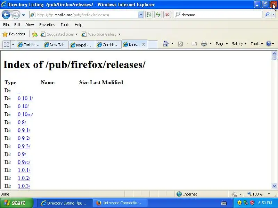Viewport: 278px width, 208px height.
Task: Click the Forward arrow button
Action: coord(16,15)
